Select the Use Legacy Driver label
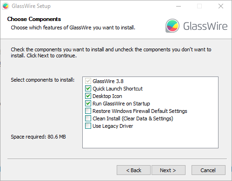Image resolution: width=232 pixels, height=181 pixels. 113,126
